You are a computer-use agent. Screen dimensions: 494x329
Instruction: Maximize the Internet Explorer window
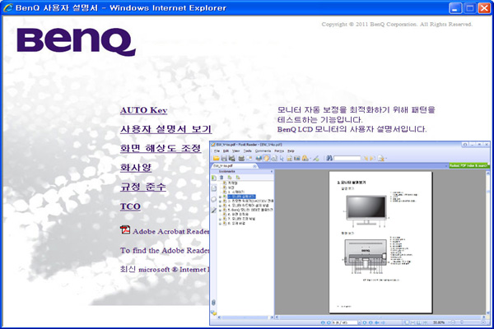(x=469, y=8)
